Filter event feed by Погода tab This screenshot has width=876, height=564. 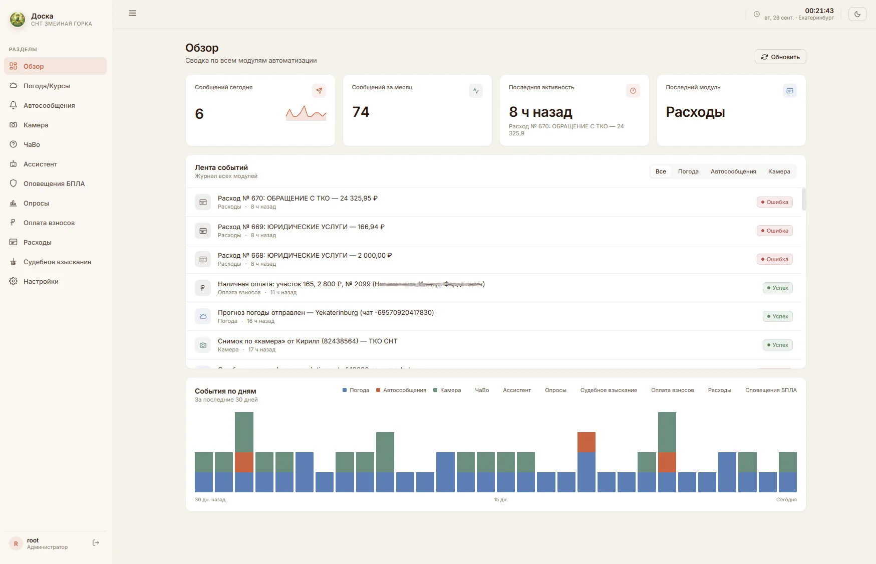click(688, 171)
